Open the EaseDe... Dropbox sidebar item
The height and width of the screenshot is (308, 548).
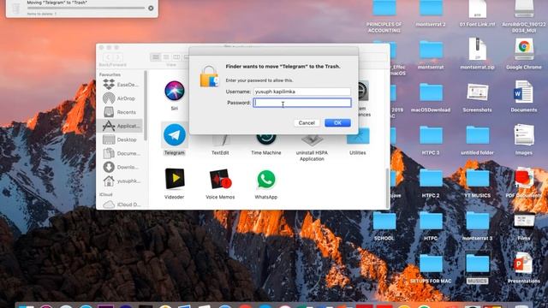pyautogui.click(x=122, y=85)
